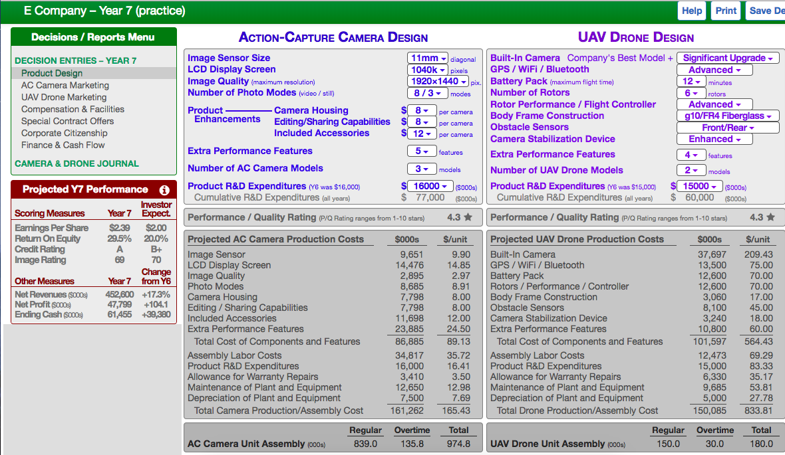Open Special Contract Offers page
This screenshot has width=785, height=455.
[68, 122]
